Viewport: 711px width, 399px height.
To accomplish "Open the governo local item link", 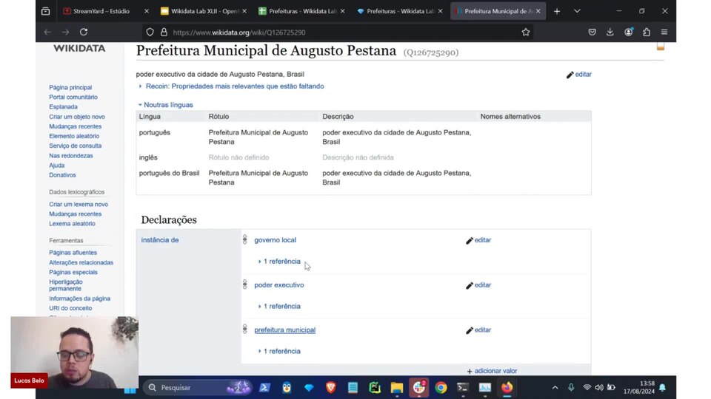I will click(x=276, y=239).
